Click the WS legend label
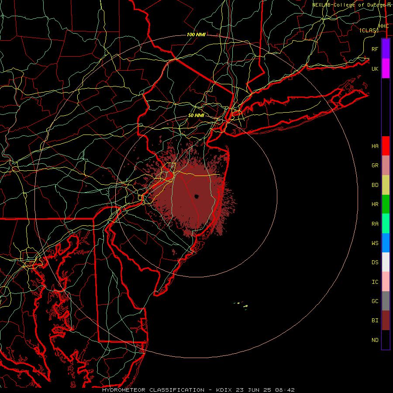The image size is (393, 393). click(x=375, y=243)
